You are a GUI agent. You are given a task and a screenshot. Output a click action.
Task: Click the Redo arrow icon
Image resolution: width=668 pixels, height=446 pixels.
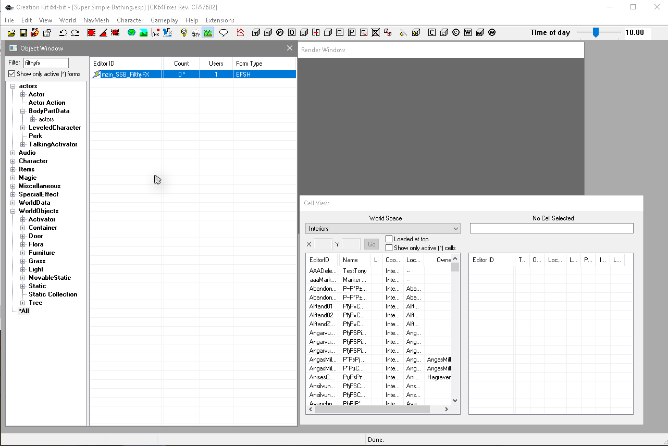pyautogui.click(x=76, y=33)
